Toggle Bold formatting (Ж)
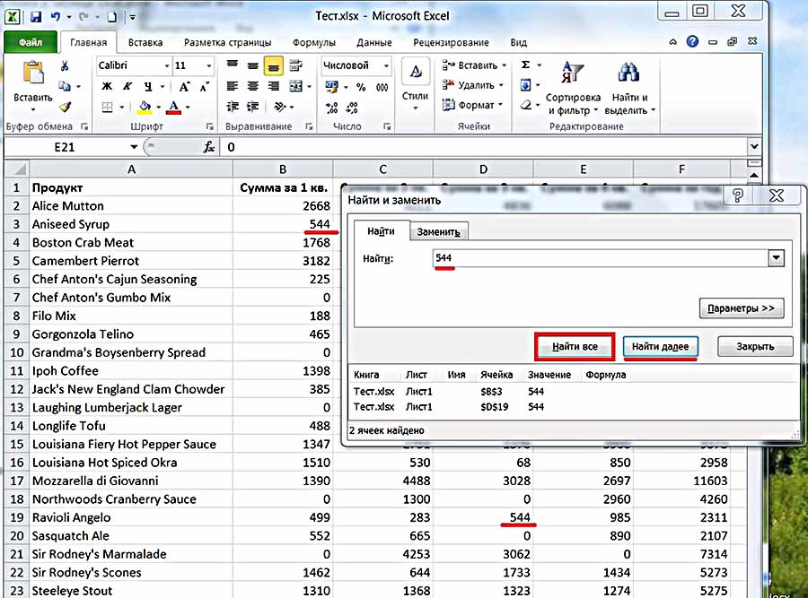This screenshot has height=598, width=808. tap(106, 86)
